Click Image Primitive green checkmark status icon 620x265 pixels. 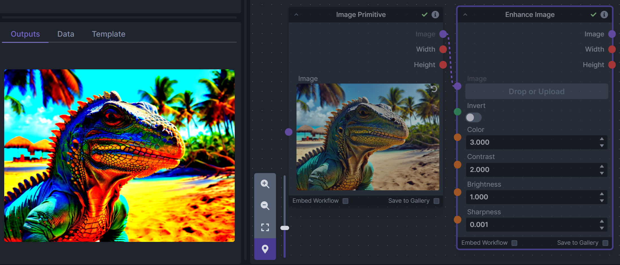[425, 15]
